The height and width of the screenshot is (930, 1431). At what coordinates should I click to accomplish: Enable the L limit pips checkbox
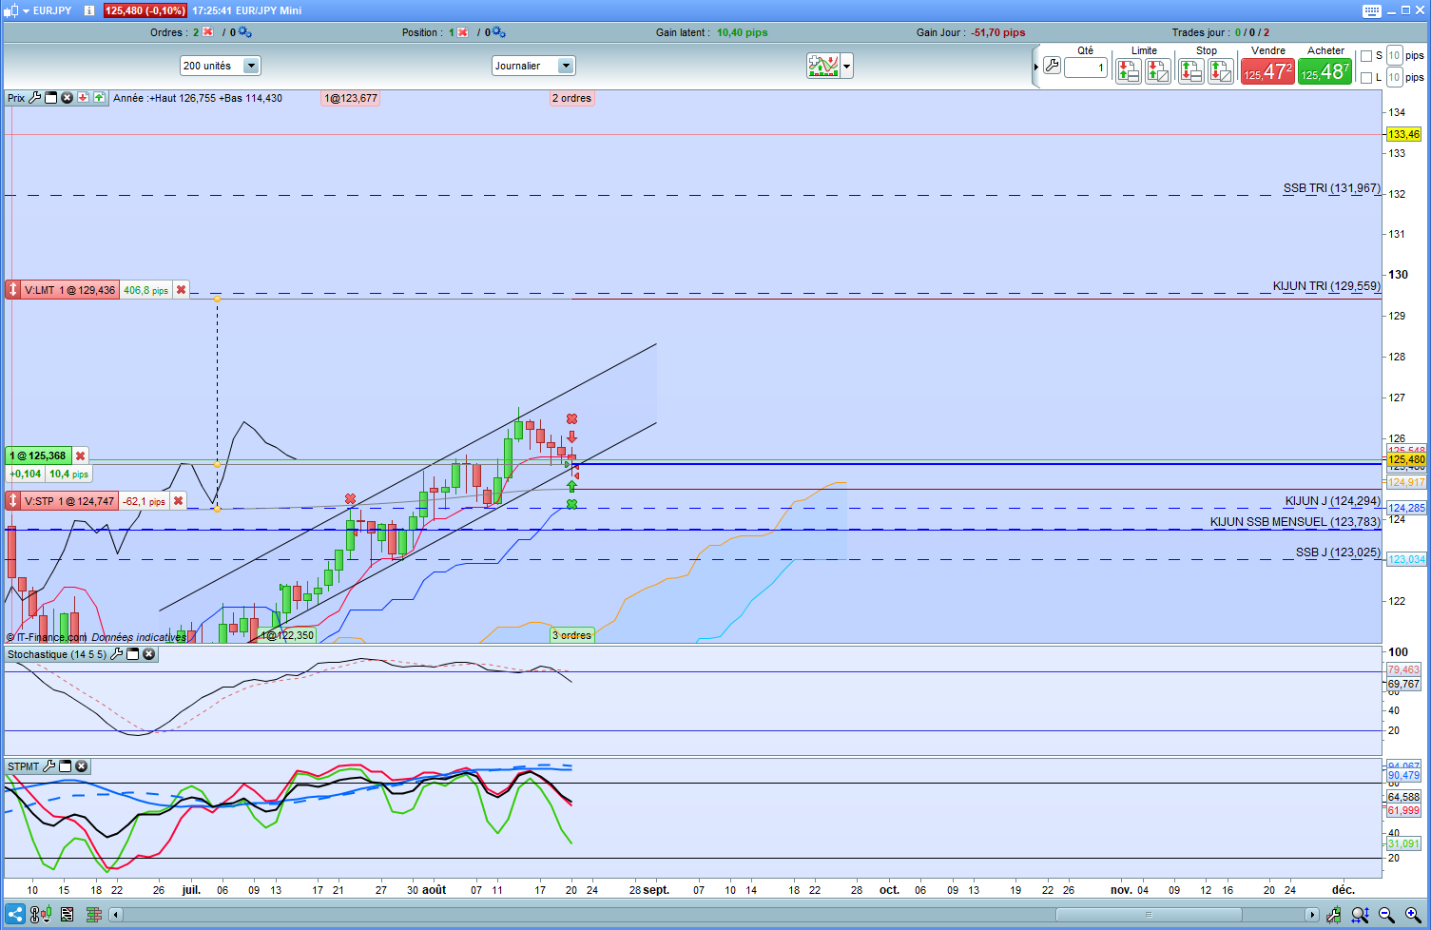tap(1366, 78)
